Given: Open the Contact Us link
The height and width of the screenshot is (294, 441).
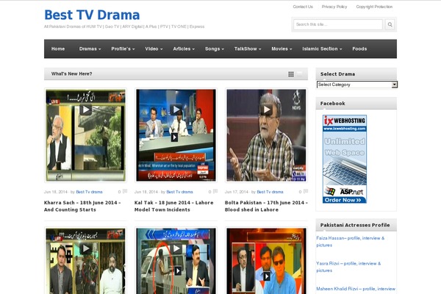Looking at the screenshot, I should pos(303,7).
